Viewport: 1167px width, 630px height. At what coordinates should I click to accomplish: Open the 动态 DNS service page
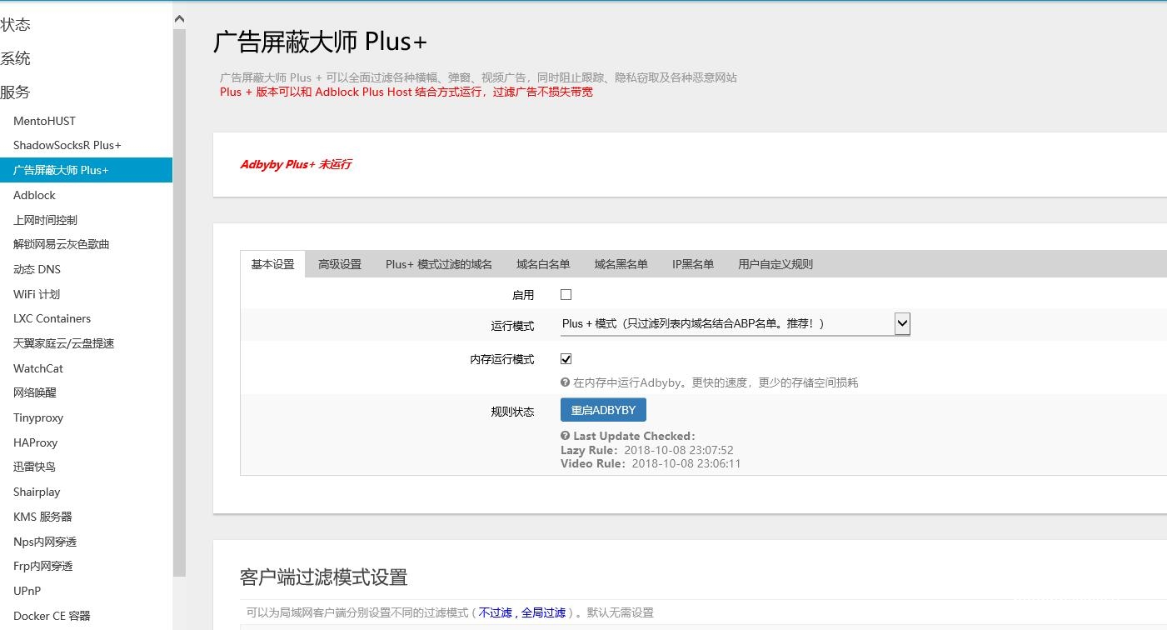pos(37,269)
